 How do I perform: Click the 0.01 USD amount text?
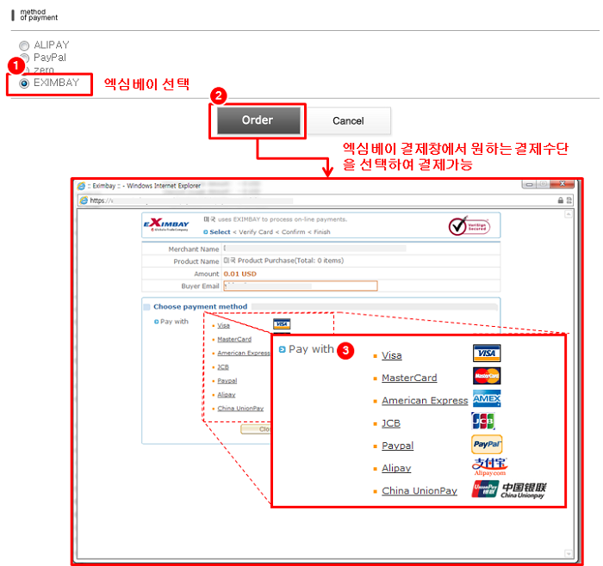240,274
